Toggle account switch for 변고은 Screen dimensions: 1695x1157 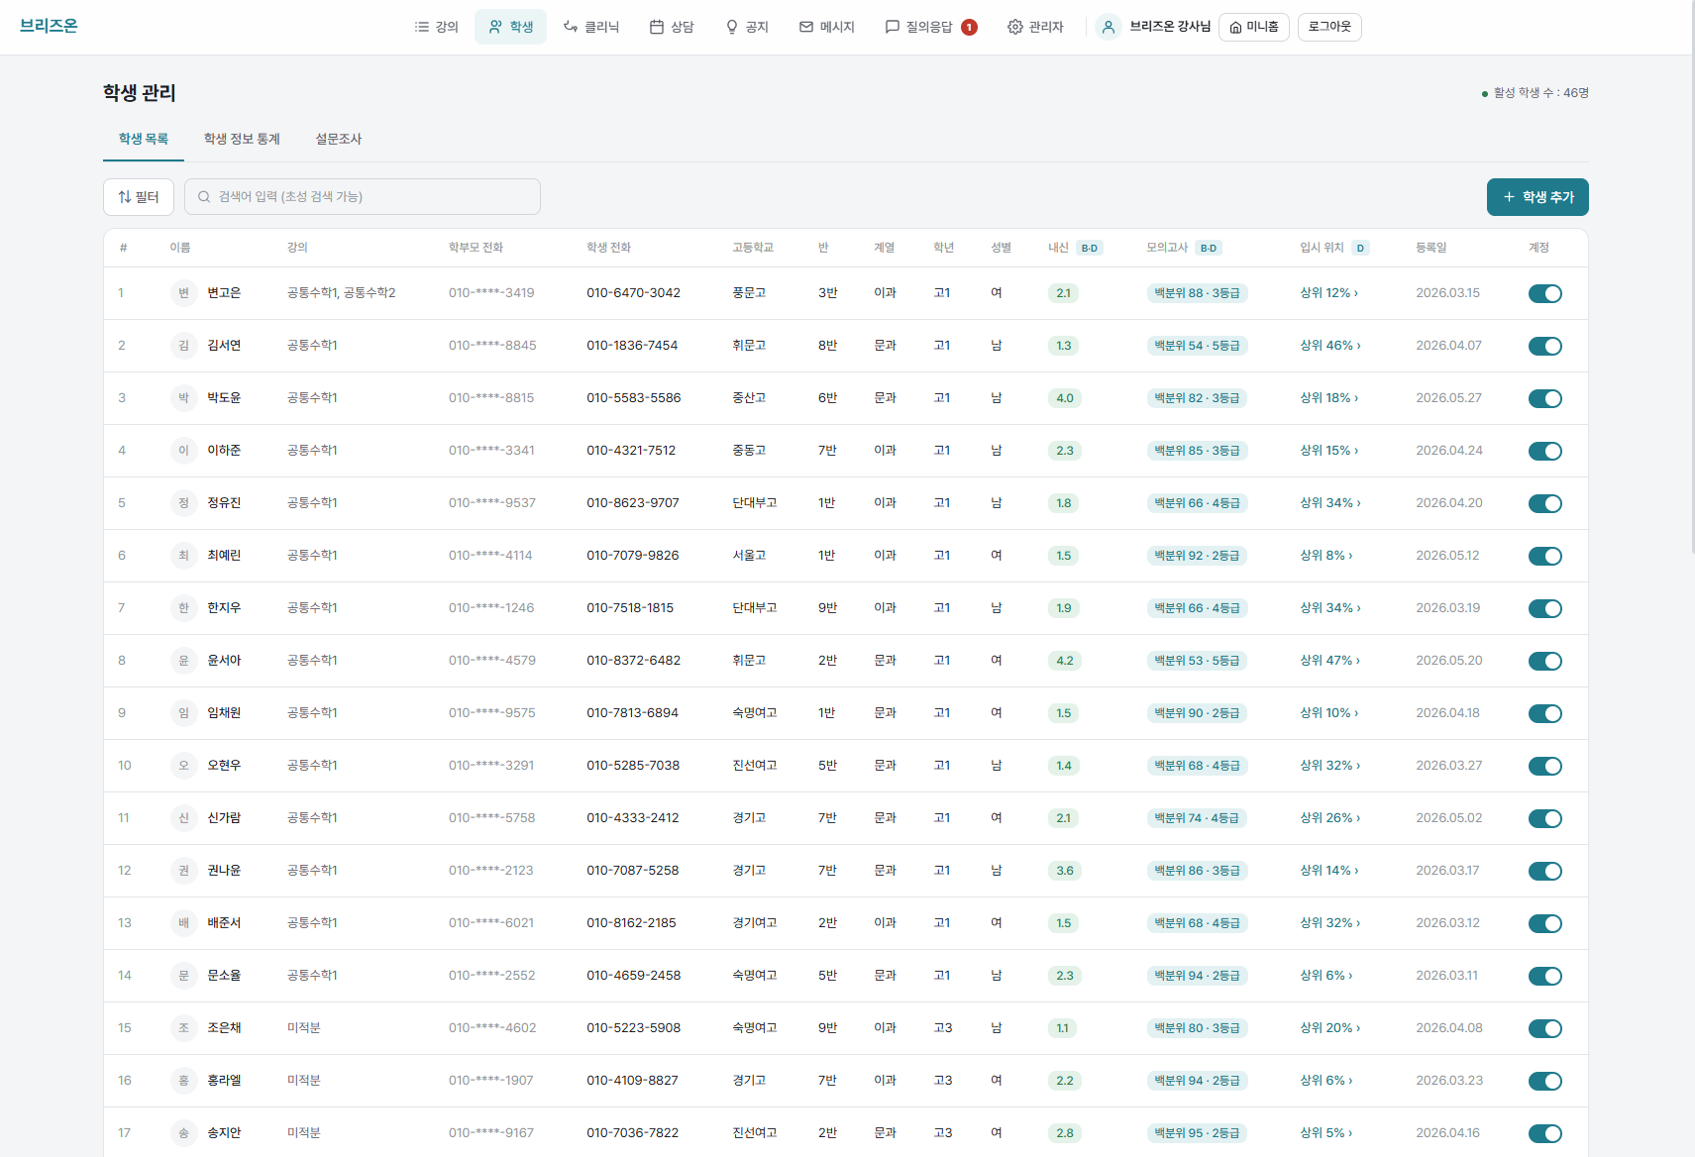(x=1544, y=293)
